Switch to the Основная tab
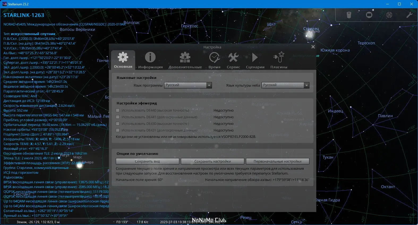Screen dimensions: 418x225 123,60
